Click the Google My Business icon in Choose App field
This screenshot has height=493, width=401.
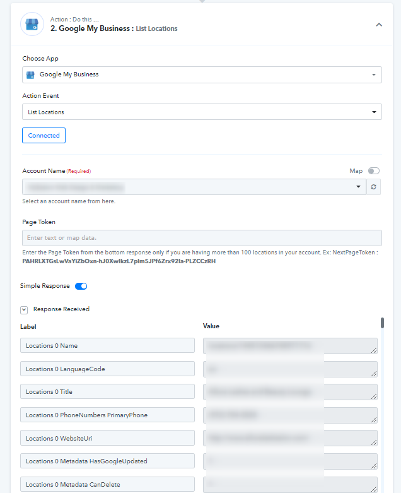pyautogui.click(x=30, y=75)
